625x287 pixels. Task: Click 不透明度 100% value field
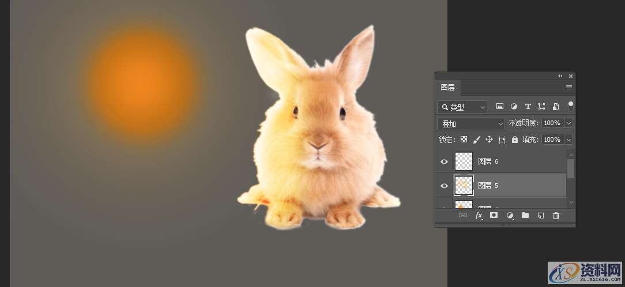tap(552, 123)
